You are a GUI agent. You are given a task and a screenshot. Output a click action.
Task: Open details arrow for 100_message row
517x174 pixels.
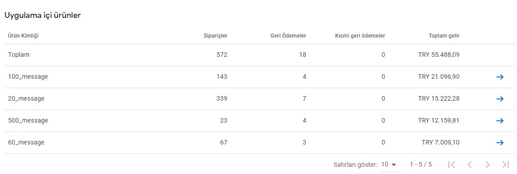click(500, 77)
